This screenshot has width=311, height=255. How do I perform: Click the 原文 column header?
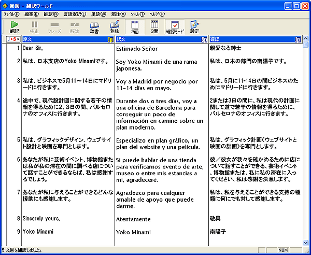click(x=68, y=39)
